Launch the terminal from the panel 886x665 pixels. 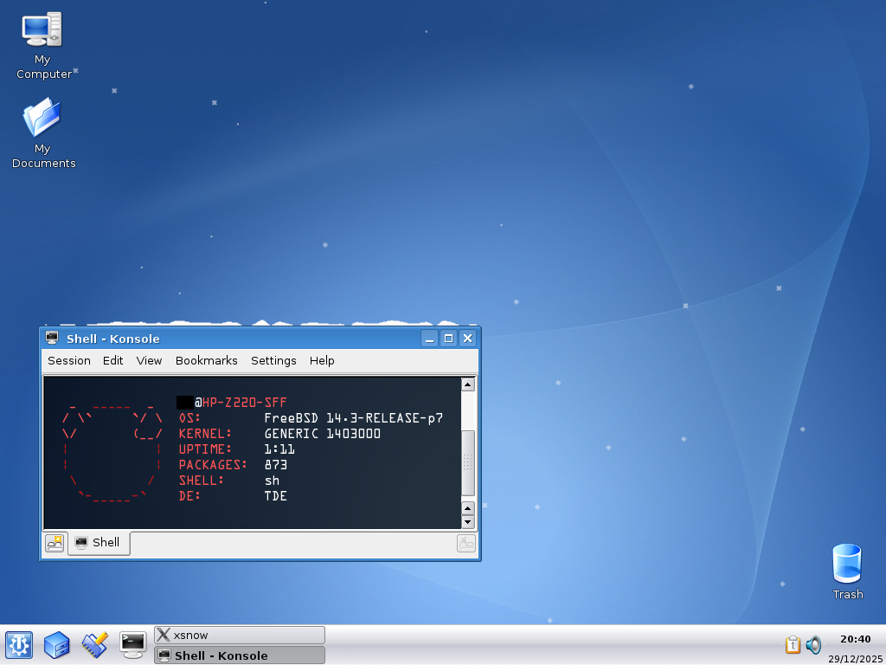pyautogui.click(x=132, y=645)
